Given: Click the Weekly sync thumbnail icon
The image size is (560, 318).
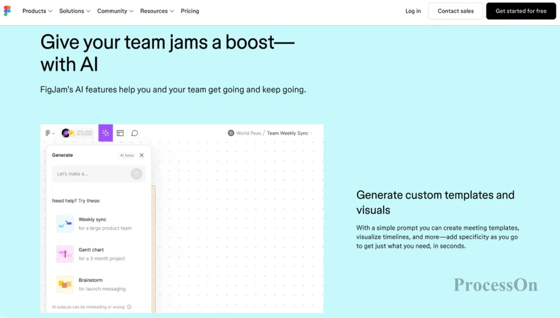Looking at the screenshot, I should 65,224.
